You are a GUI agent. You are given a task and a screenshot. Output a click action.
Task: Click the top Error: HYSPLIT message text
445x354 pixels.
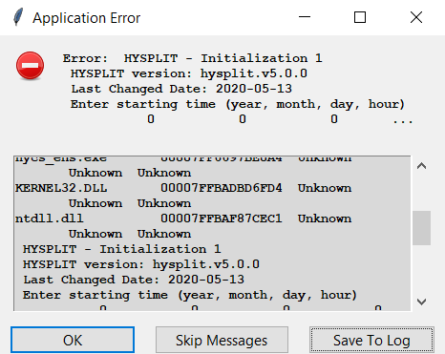point(193,58)
